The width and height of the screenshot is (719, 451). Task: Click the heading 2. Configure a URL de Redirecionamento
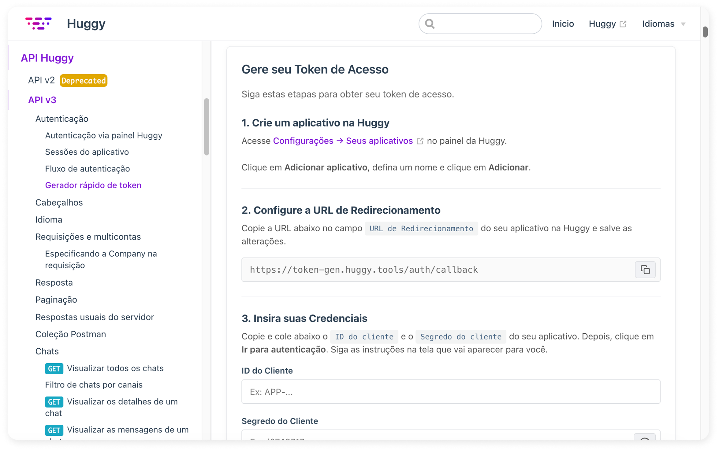(341, 210)
